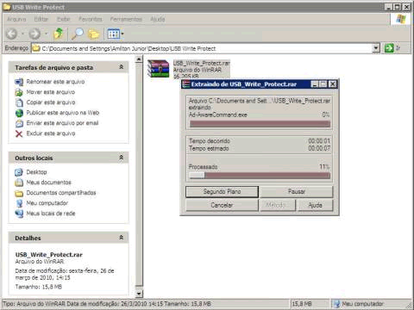Screen dimensions: 414x310
Task: Click the red X Excluir este arquivo icon
Action: pyautogui.click(x=19, y=133)
